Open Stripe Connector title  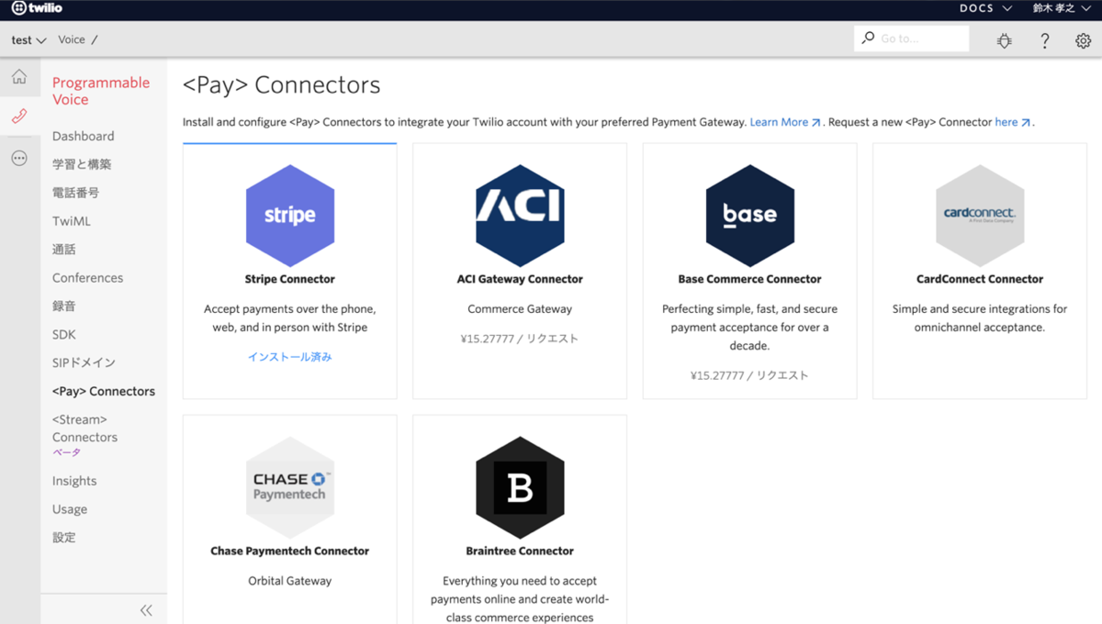(x=290, y=279)
